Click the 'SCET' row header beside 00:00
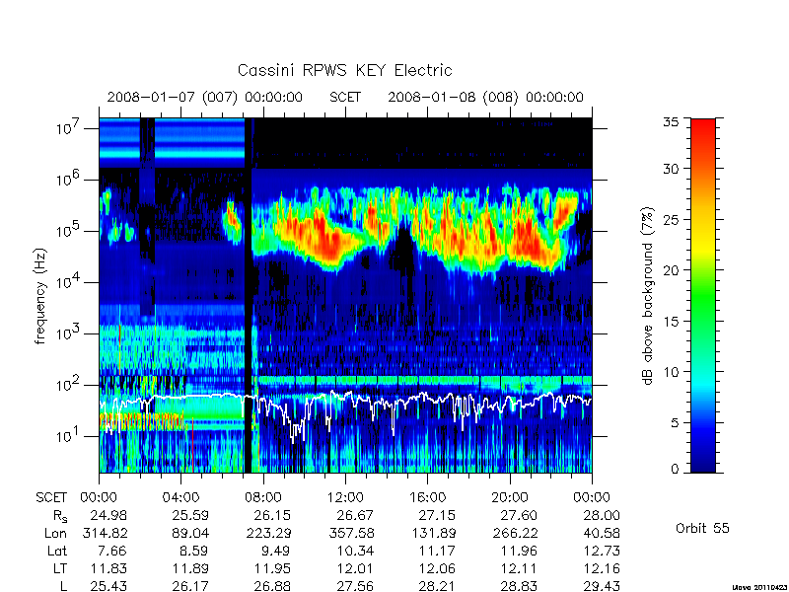 click(x=51, y=497)
